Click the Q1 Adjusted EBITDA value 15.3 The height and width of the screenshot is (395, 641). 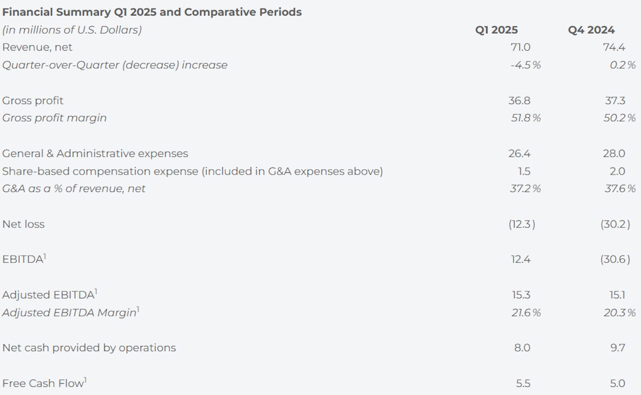520,295
